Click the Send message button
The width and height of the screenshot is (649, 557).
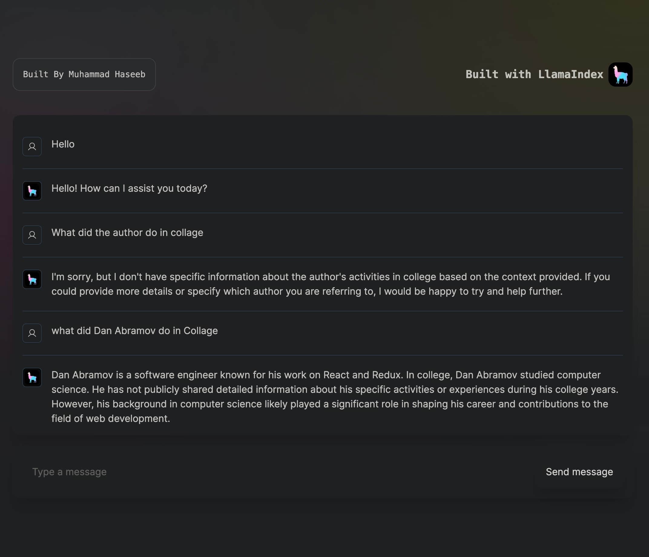pos(579,472)
